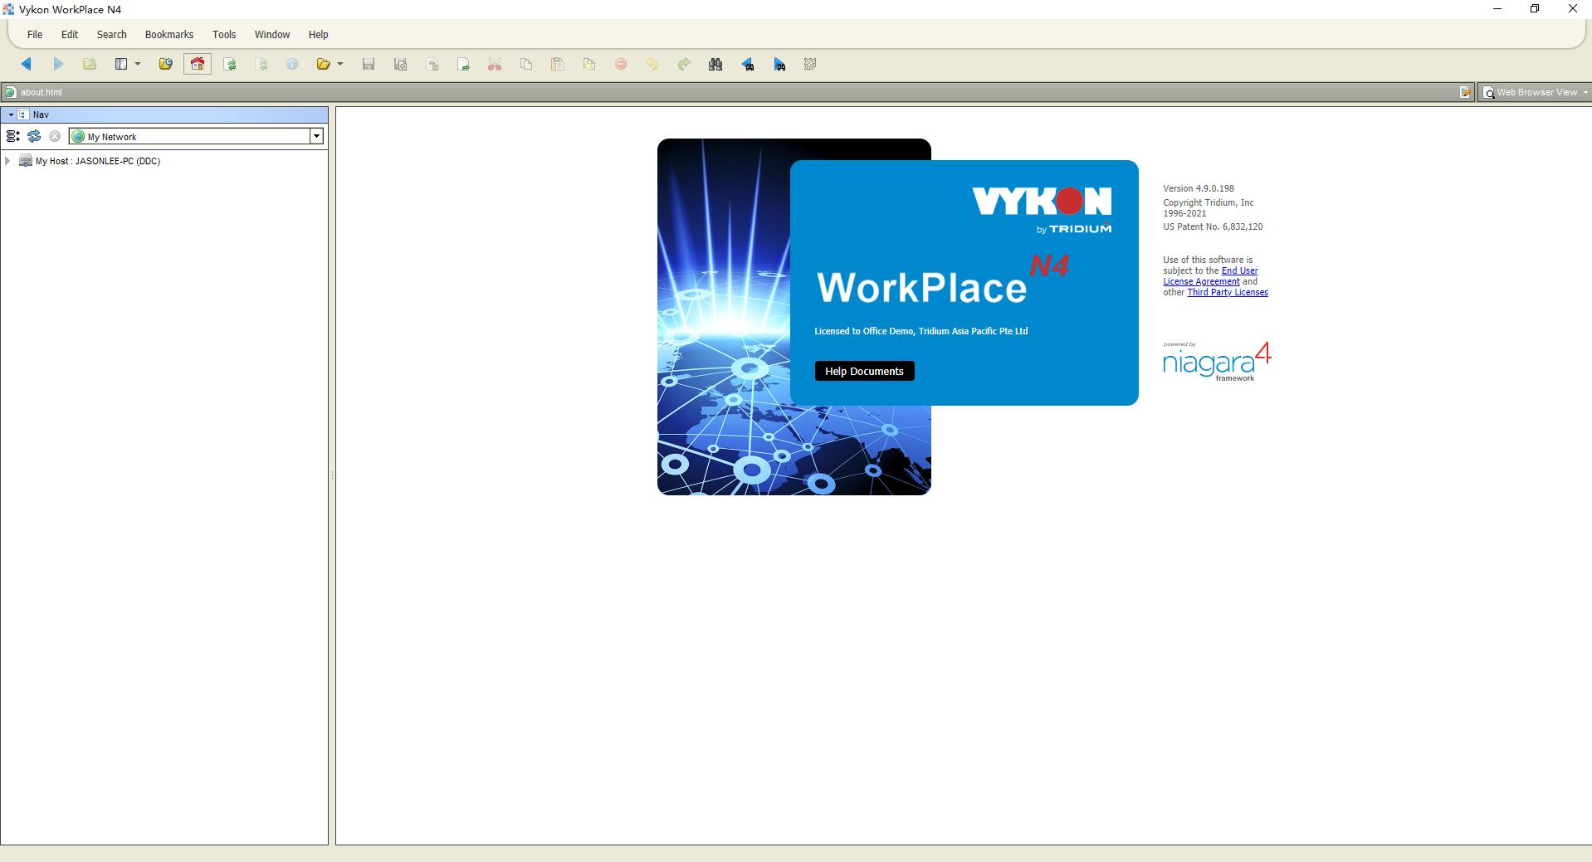Open the side bar options dropdown arrow
1592x862 pixels.
click(138, 64)
